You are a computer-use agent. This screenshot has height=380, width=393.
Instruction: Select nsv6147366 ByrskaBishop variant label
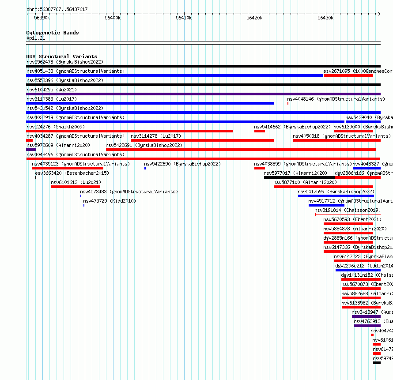(x=358, y=247)
